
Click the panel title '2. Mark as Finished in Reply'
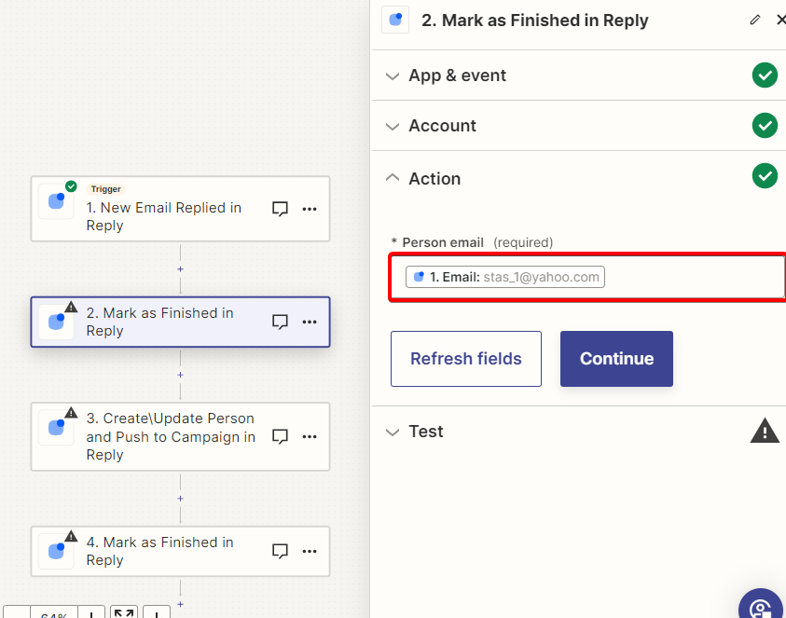(x=535, y=21)
